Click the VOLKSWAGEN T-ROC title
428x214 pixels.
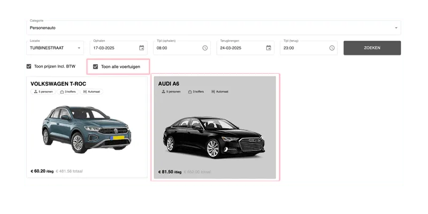tap(58, 84)
